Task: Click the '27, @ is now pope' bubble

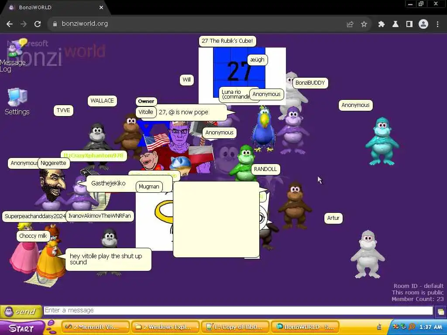Action: 185,112
